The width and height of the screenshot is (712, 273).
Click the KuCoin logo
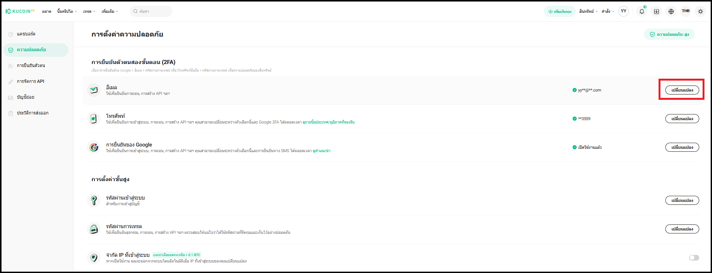pos(20,11)
